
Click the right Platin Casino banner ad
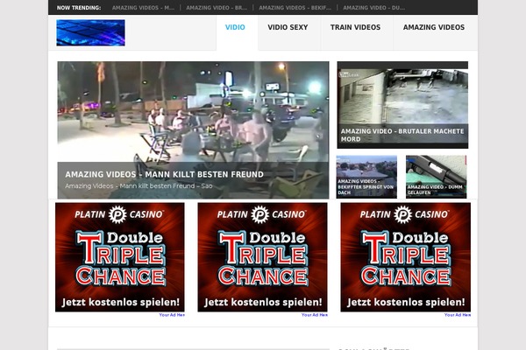[406, 257]
